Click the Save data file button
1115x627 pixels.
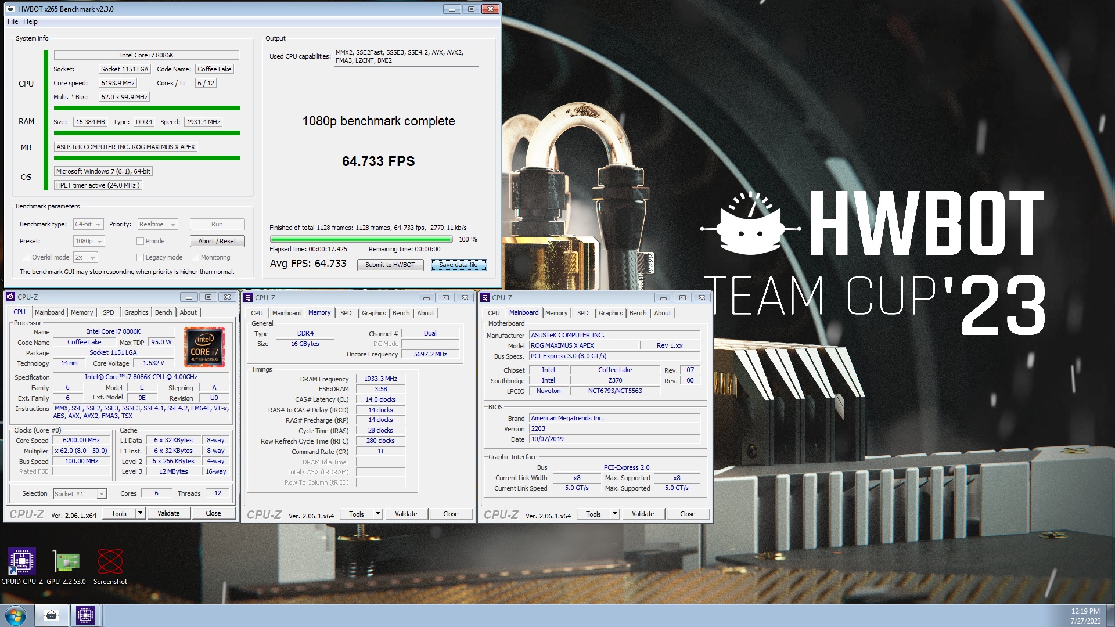(x=459, y=265)
